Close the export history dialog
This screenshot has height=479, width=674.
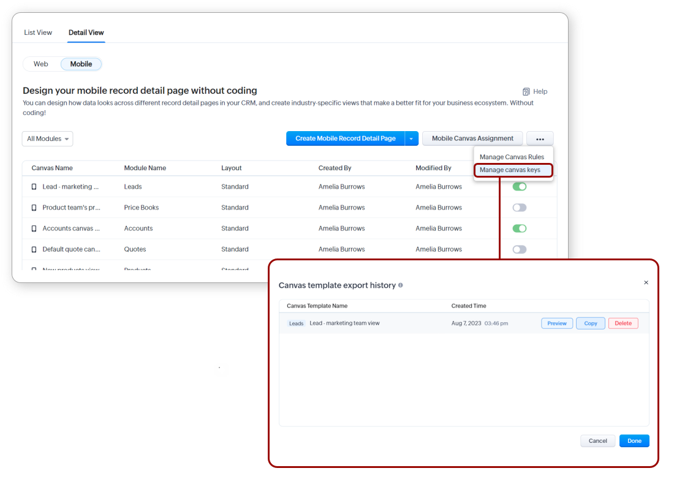(646, 282)
